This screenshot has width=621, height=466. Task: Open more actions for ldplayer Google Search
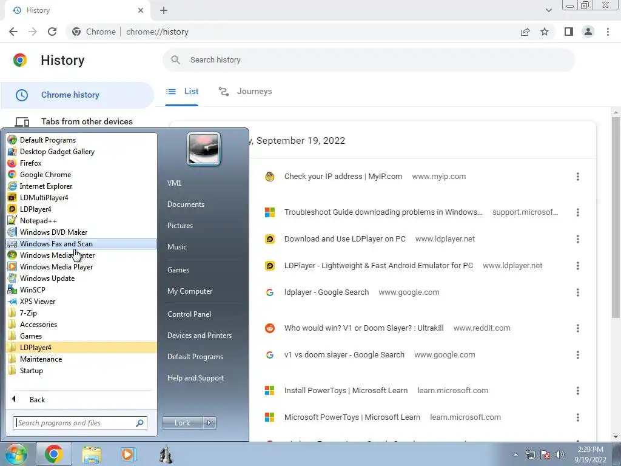(578, 292)
